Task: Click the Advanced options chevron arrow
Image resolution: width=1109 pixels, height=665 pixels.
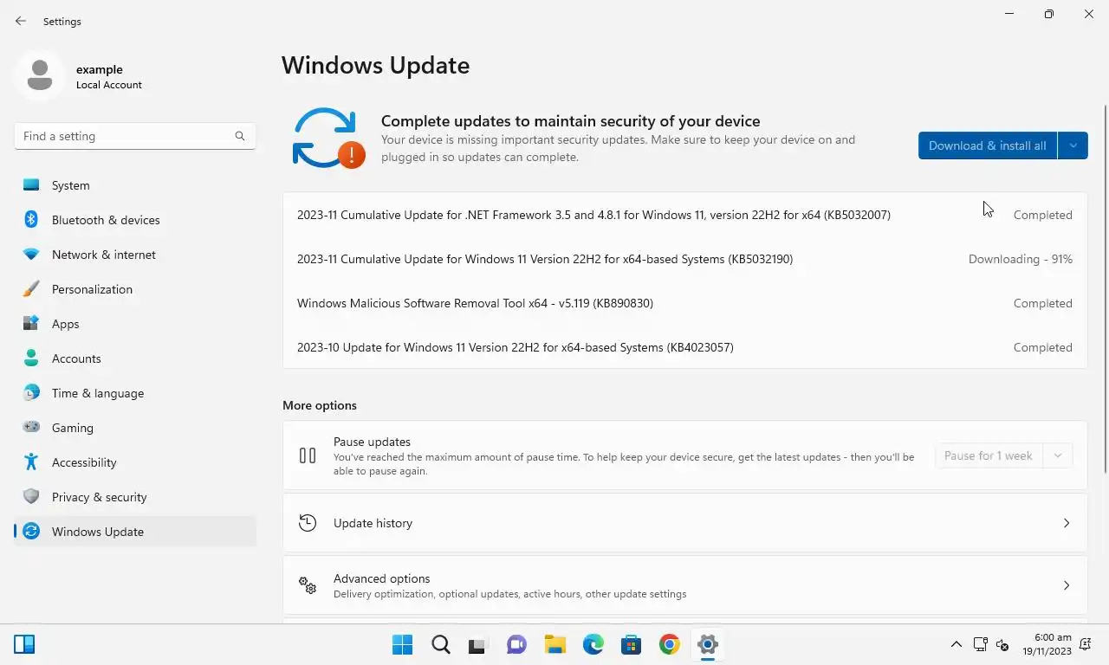Action: tap(1067, 585)
